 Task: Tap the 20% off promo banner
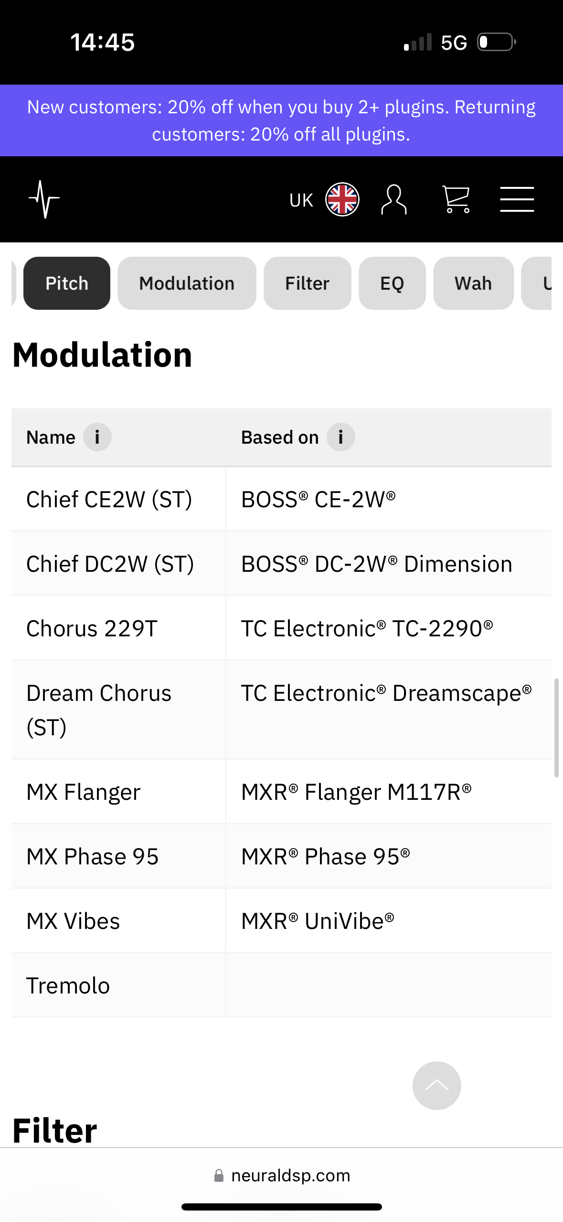tap(281, 120)
